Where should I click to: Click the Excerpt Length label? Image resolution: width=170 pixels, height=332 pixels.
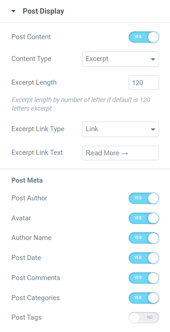(34, 82)
